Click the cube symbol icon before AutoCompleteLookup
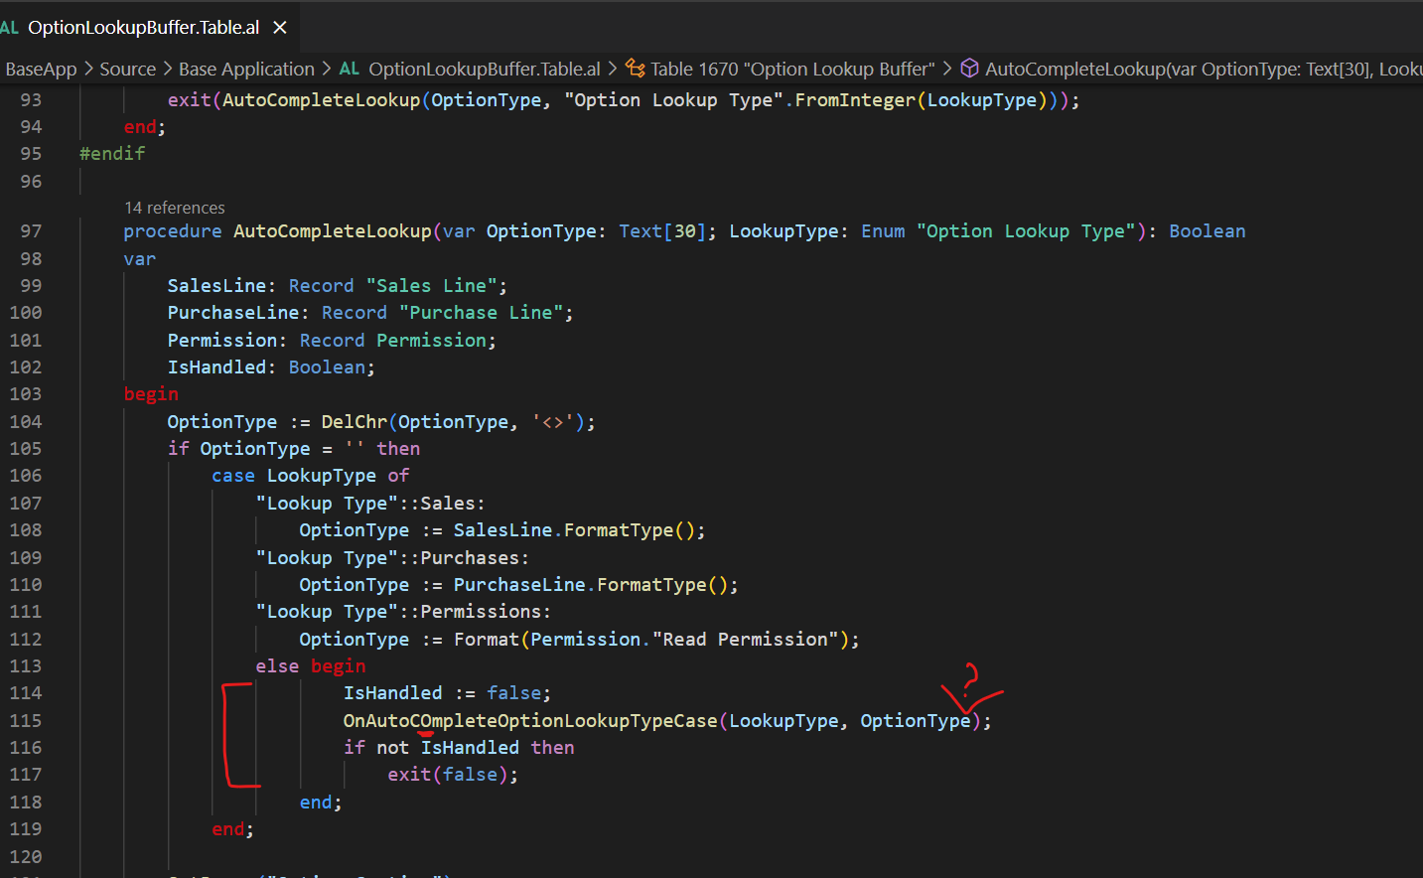The height and width of the screenshot is (878, 1423). [968, 69]
